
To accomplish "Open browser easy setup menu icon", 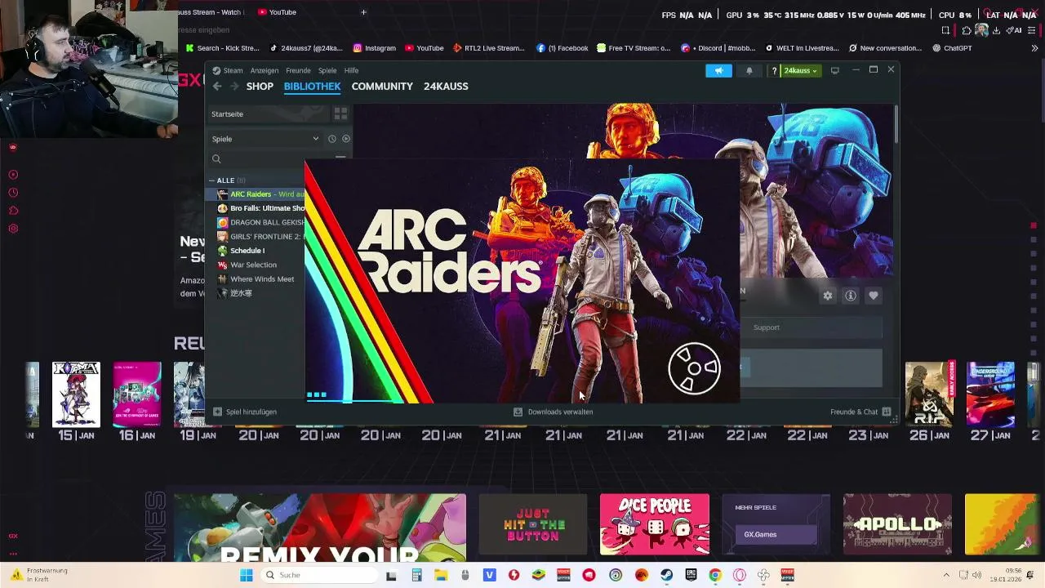I will (1033, 30).
